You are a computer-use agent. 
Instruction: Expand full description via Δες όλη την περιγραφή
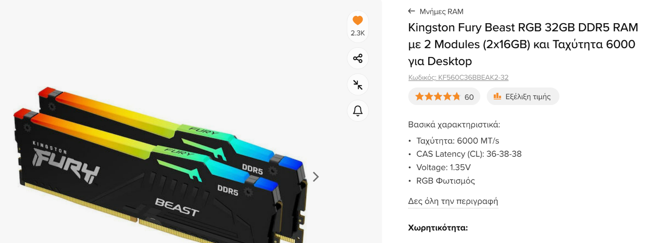click(x=453, y=201)
